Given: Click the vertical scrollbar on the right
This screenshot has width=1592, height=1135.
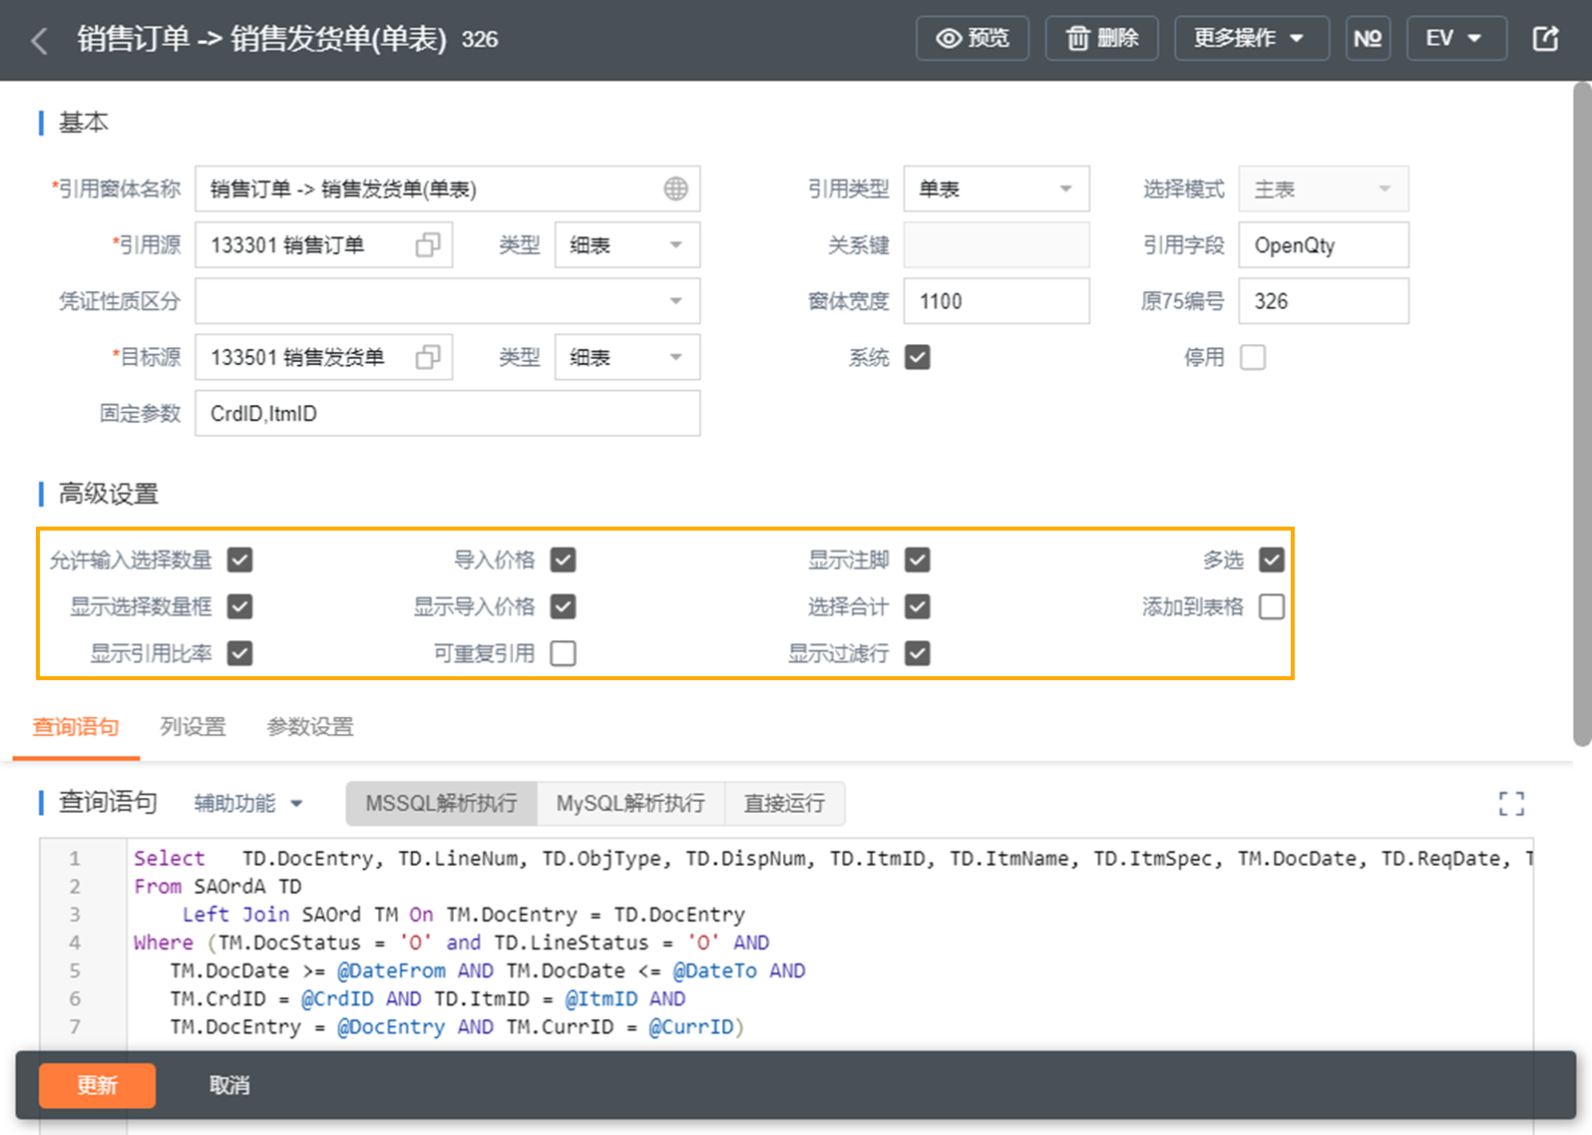Looking at the screenshot, I should tap(1582, 414).
